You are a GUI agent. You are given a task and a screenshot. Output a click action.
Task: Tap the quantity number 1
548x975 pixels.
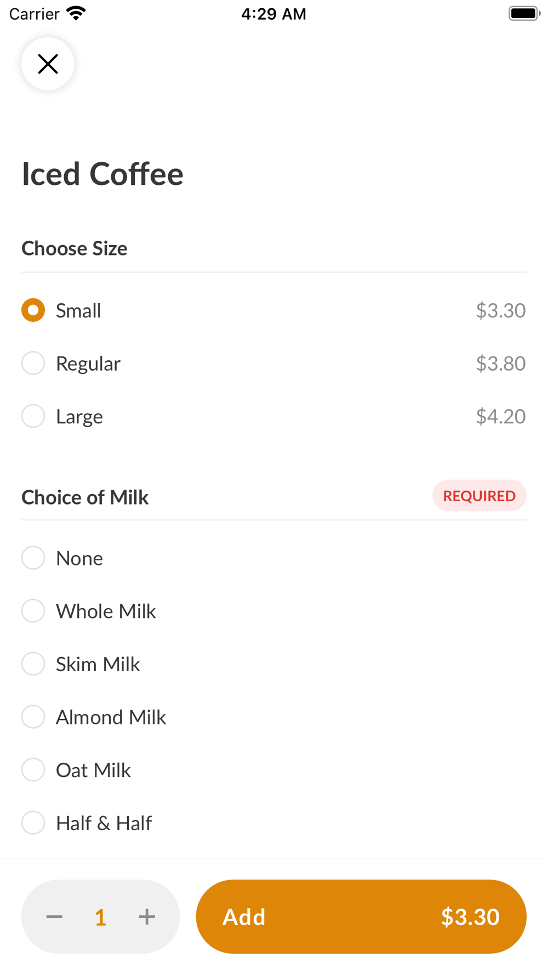tap(100, 917)
